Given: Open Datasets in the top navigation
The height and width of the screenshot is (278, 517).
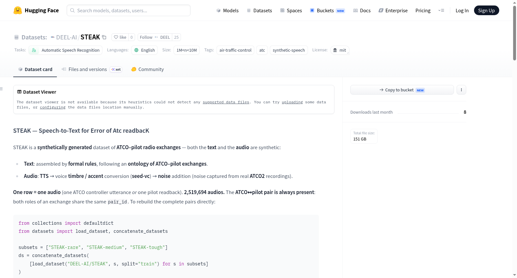Looking at the screenshot, I should click(259, 10).
